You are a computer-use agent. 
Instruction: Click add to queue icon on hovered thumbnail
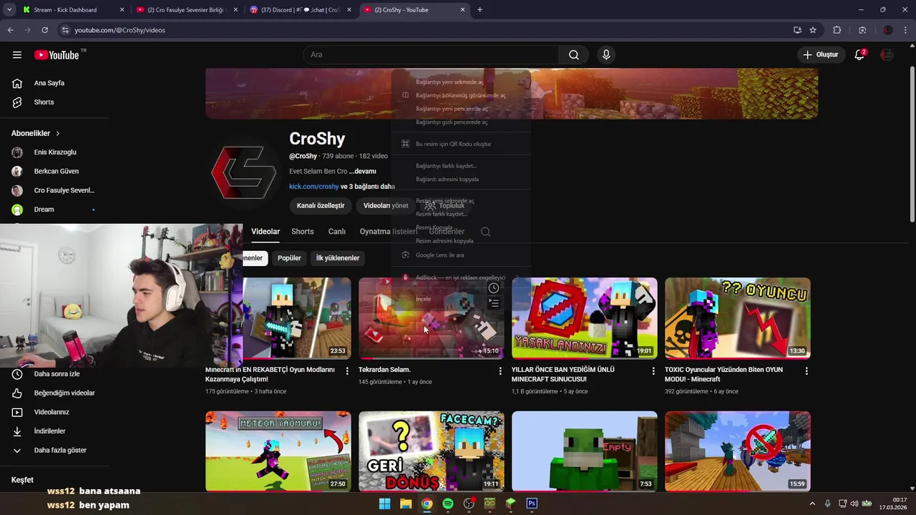click(x=494, y=304)
